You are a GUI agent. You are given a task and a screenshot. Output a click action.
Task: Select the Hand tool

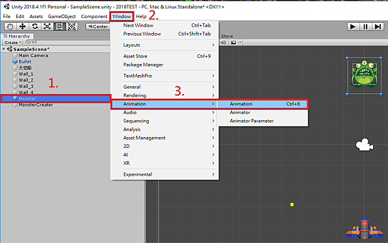pos(10,26)
